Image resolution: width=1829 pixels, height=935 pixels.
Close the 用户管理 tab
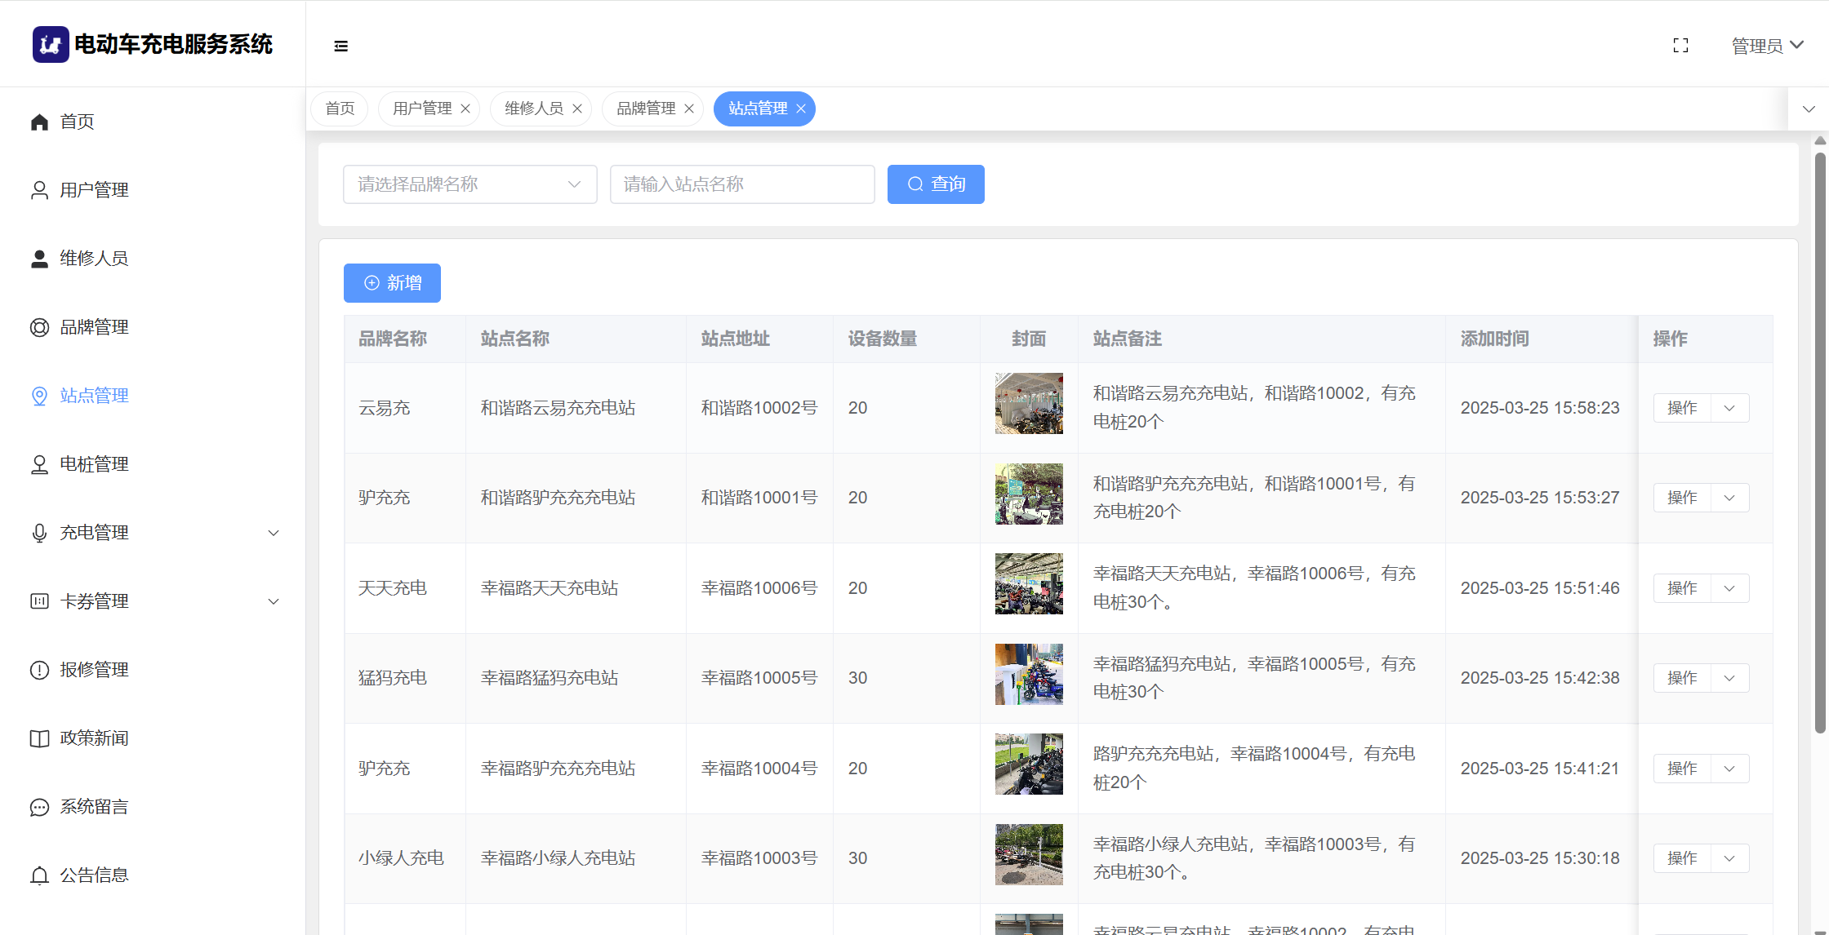[465, 109]
